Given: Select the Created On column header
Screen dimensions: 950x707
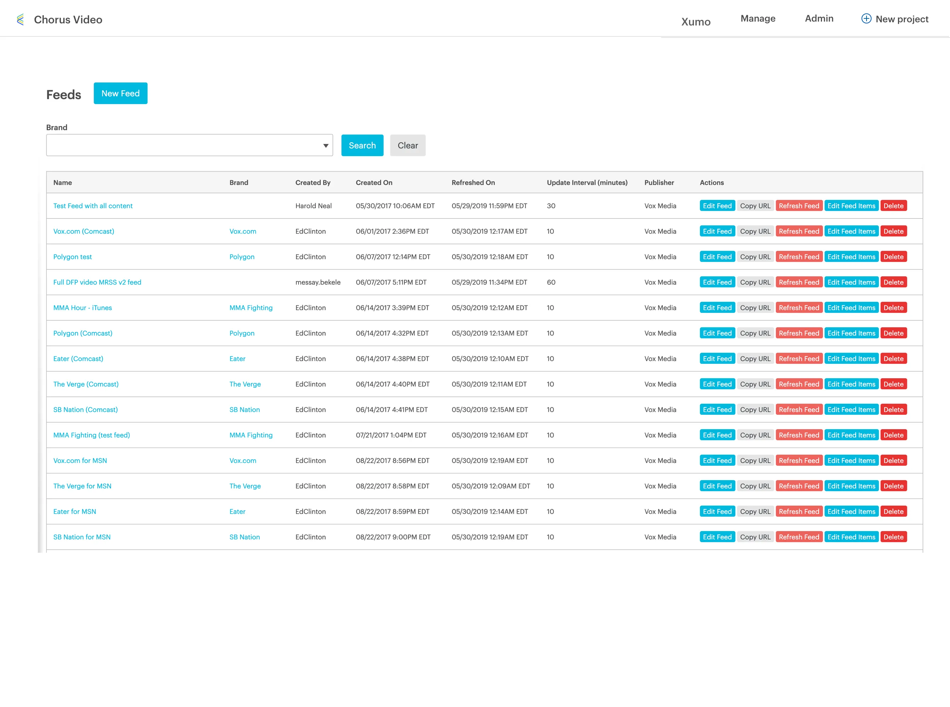Looking at the screenshot, I should coord(374,183).
